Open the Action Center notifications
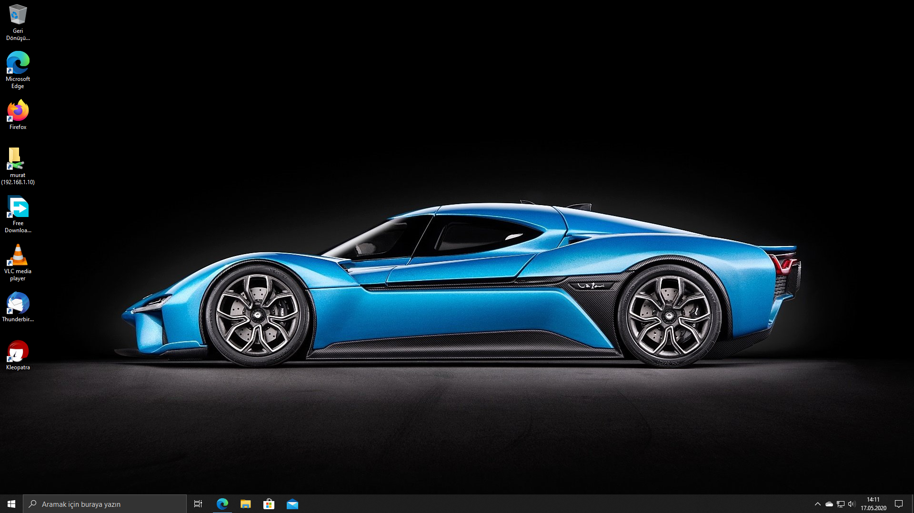 899,504
